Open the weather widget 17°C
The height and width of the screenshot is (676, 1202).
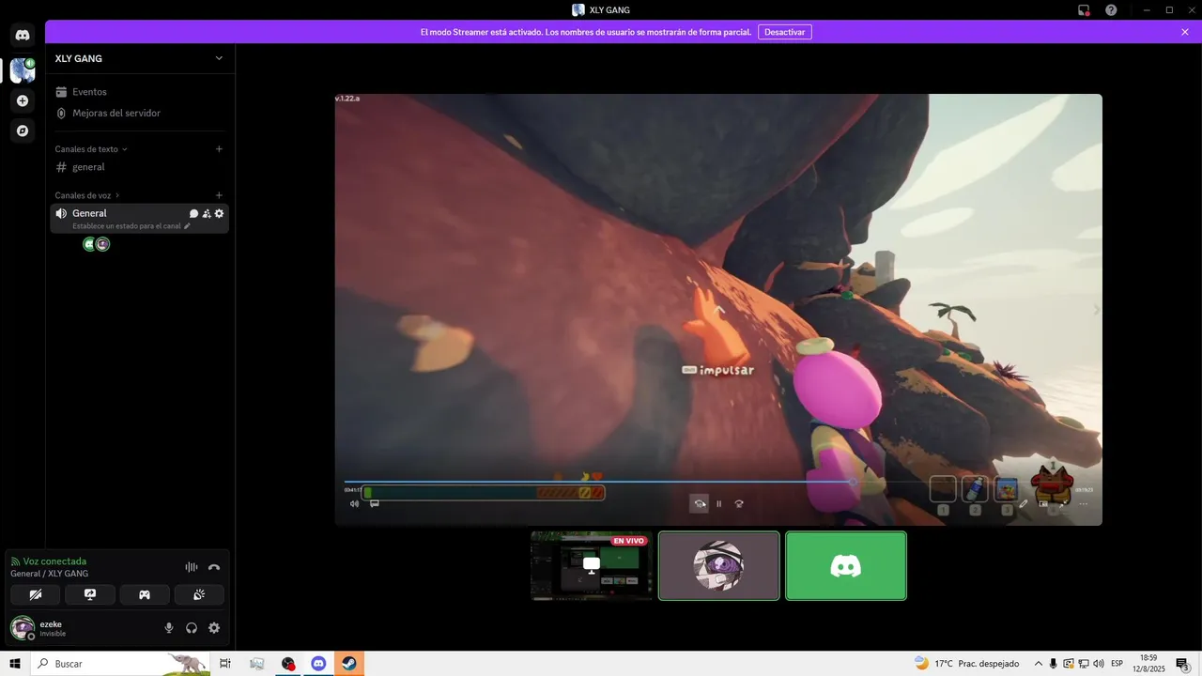[967, 664]
